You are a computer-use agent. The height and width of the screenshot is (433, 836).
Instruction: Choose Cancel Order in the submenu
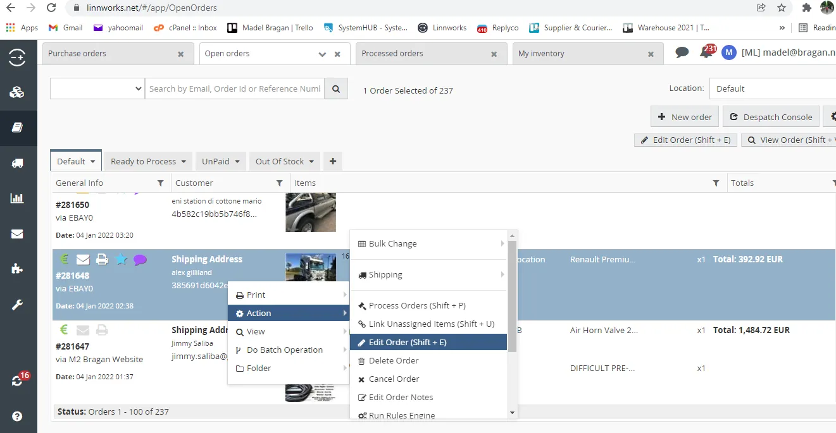tap(428, 379)
